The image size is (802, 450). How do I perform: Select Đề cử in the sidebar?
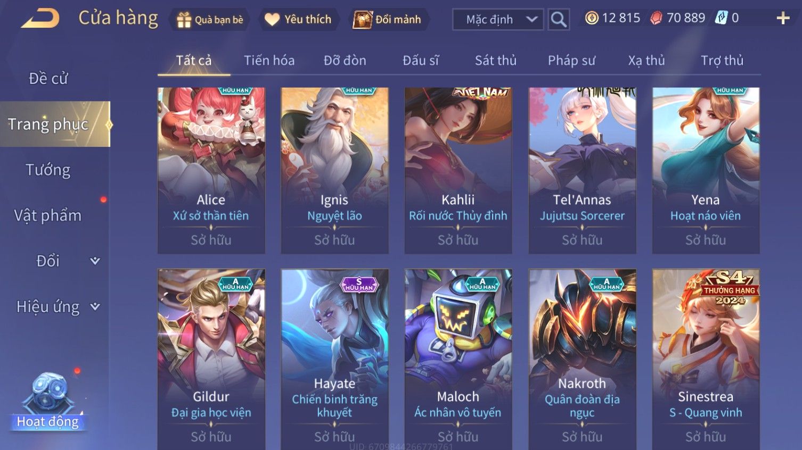coord(48,78)
